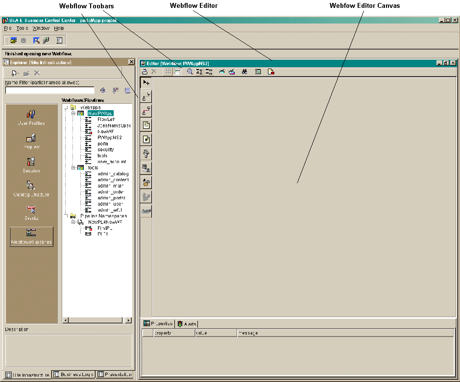Click Explorer's greyed Delete icon
Viewport: 460px width, 382px height.
tap(37, 73)
